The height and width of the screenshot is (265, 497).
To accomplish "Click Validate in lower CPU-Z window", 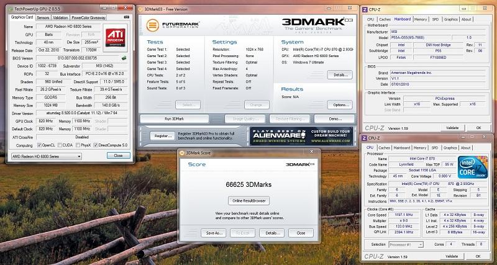I will coord(452,256).
